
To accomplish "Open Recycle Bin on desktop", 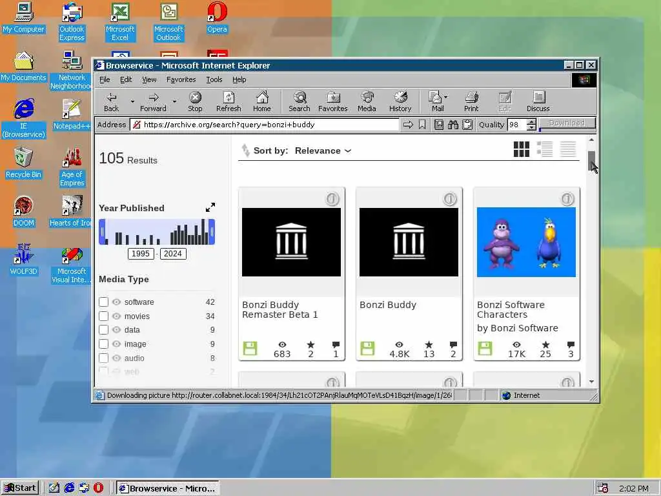I will point(24,163).
